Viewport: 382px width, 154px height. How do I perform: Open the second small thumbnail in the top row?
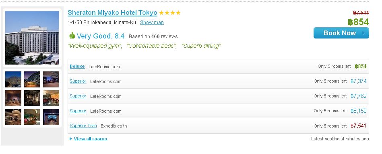32,79
